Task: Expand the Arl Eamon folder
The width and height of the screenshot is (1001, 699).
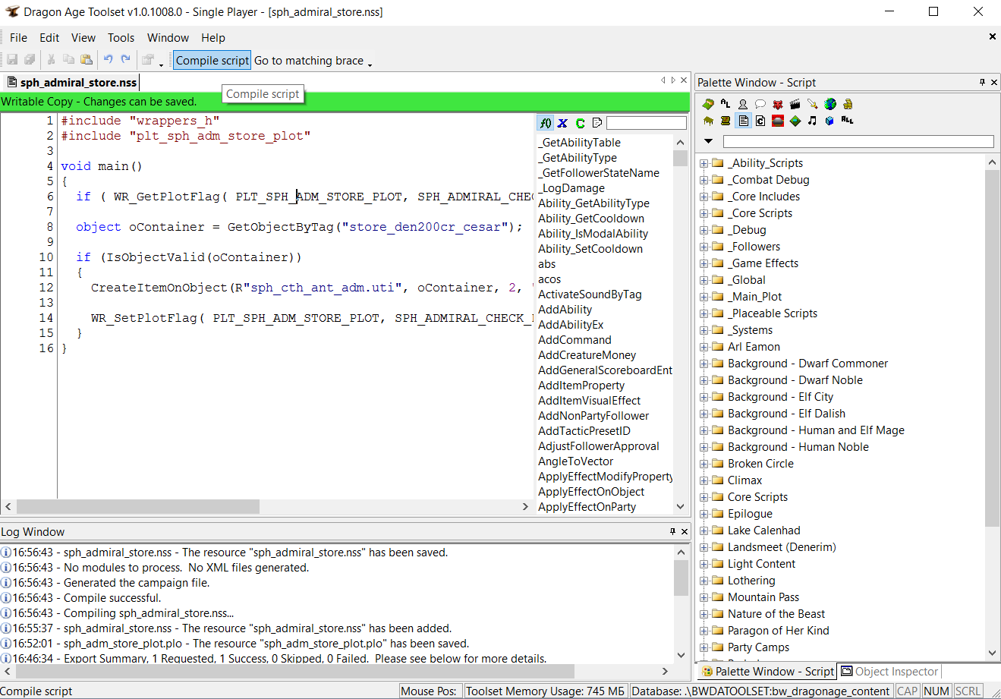Action: point(704,347)
